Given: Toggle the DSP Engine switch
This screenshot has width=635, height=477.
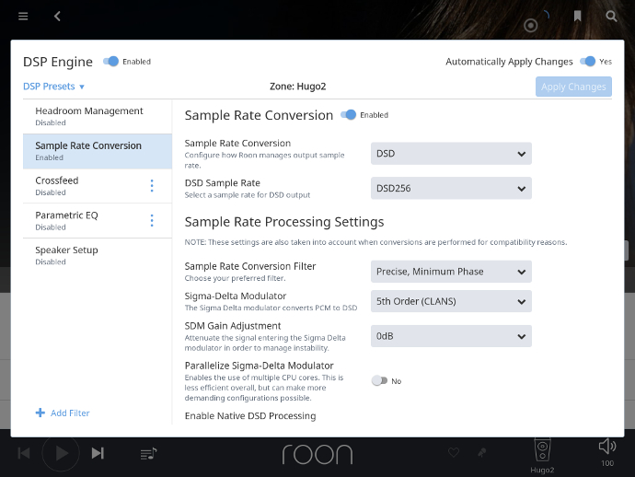Looking at the screenshot, I should [110, 61].
